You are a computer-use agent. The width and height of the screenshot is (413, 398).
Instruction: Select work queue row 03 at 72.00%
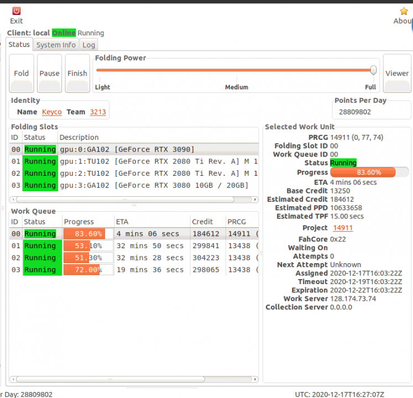click(134, 270)
